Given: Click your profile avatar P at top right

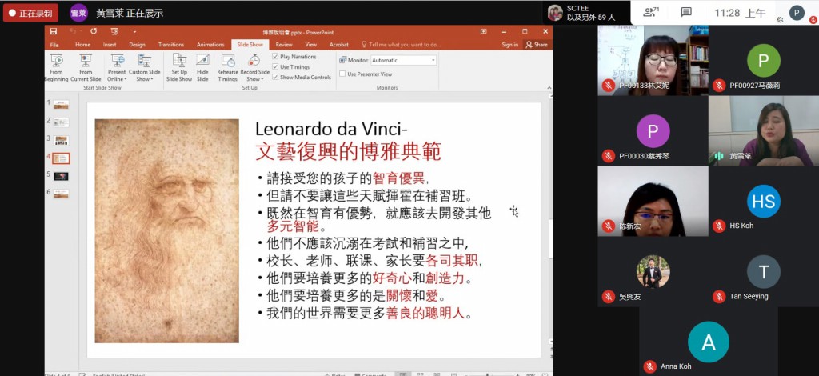Looking at the screenshot, I should point(797,13).
